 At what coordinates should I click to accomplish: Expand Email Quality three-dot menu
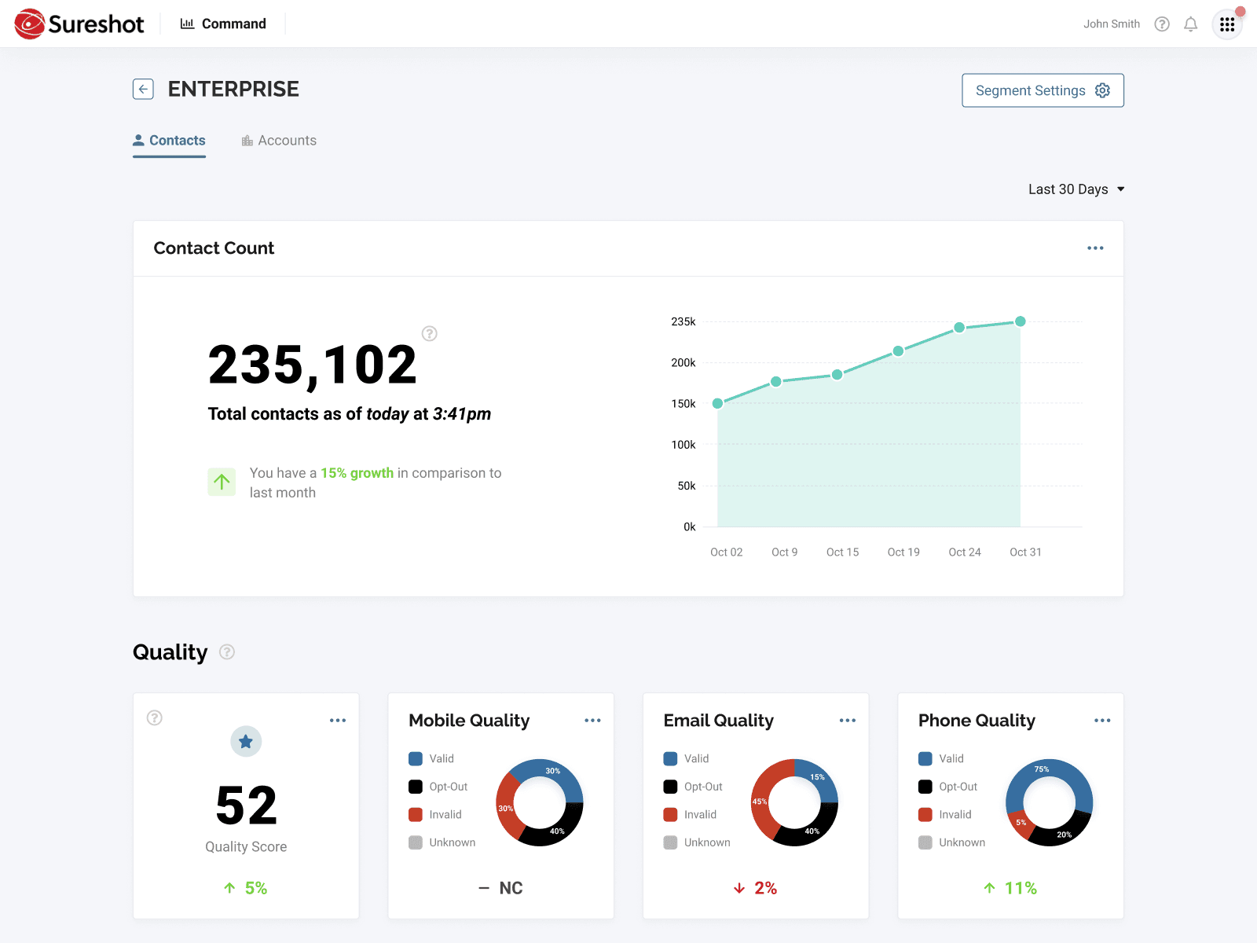pyautogui.click(x=847, y=721)
